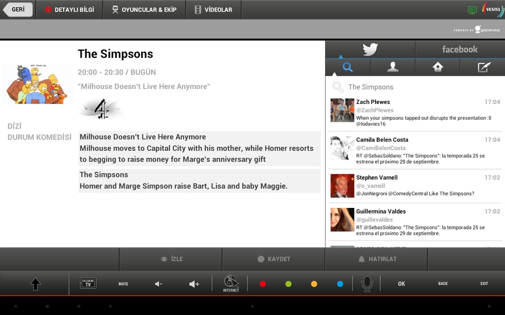Toggle MUTE on the remote bar
Viewport: 505px width, 315px height.
[x=123, y=284]
